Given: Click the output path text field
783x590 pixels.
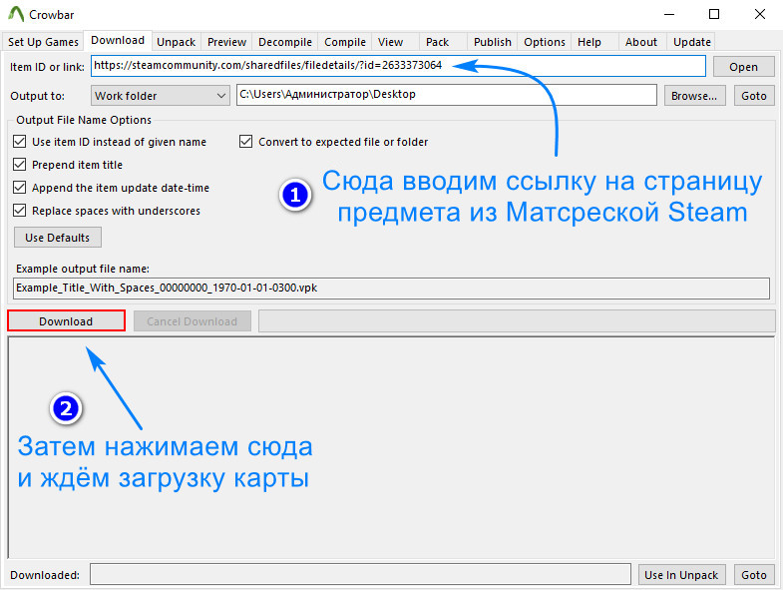Looking at the screenshot, I should [447, 95].
